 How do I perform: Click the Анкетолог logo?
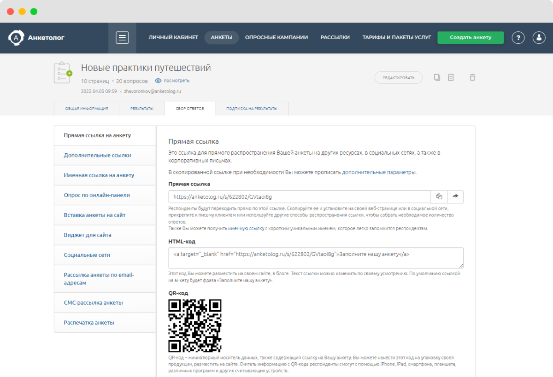(36, 38)
